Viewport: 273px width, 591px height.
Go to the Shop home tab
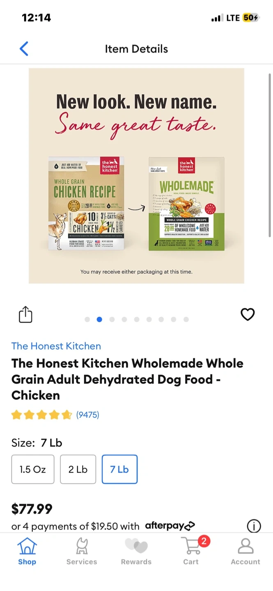tap(27, 552)
